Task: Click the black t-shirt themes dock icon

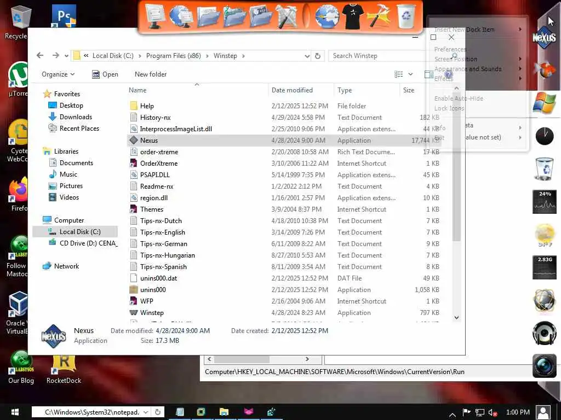Action: (x=353, y=16)
